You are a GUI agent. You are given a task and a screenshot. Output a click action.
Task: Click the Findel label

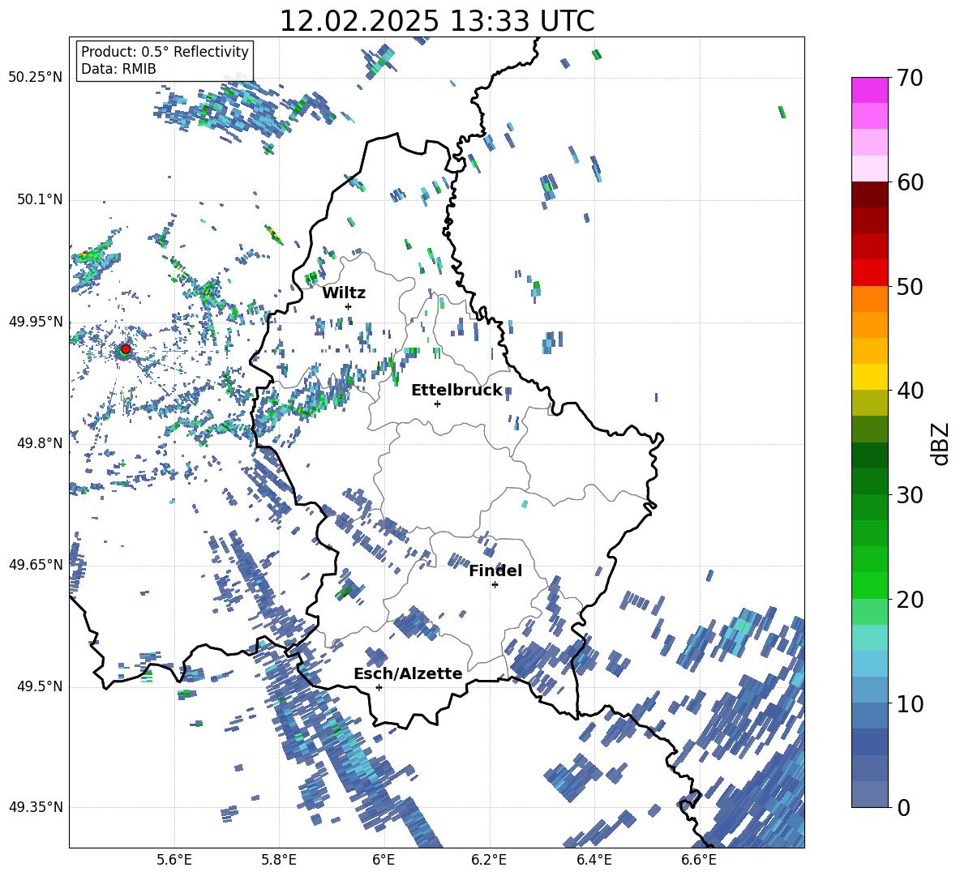[x=495, y=570]
